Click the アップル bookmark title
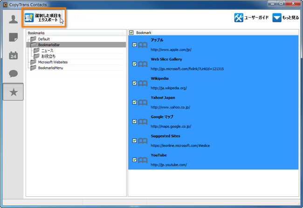Viewport: 303px width, 208px height. pos(157,40)
